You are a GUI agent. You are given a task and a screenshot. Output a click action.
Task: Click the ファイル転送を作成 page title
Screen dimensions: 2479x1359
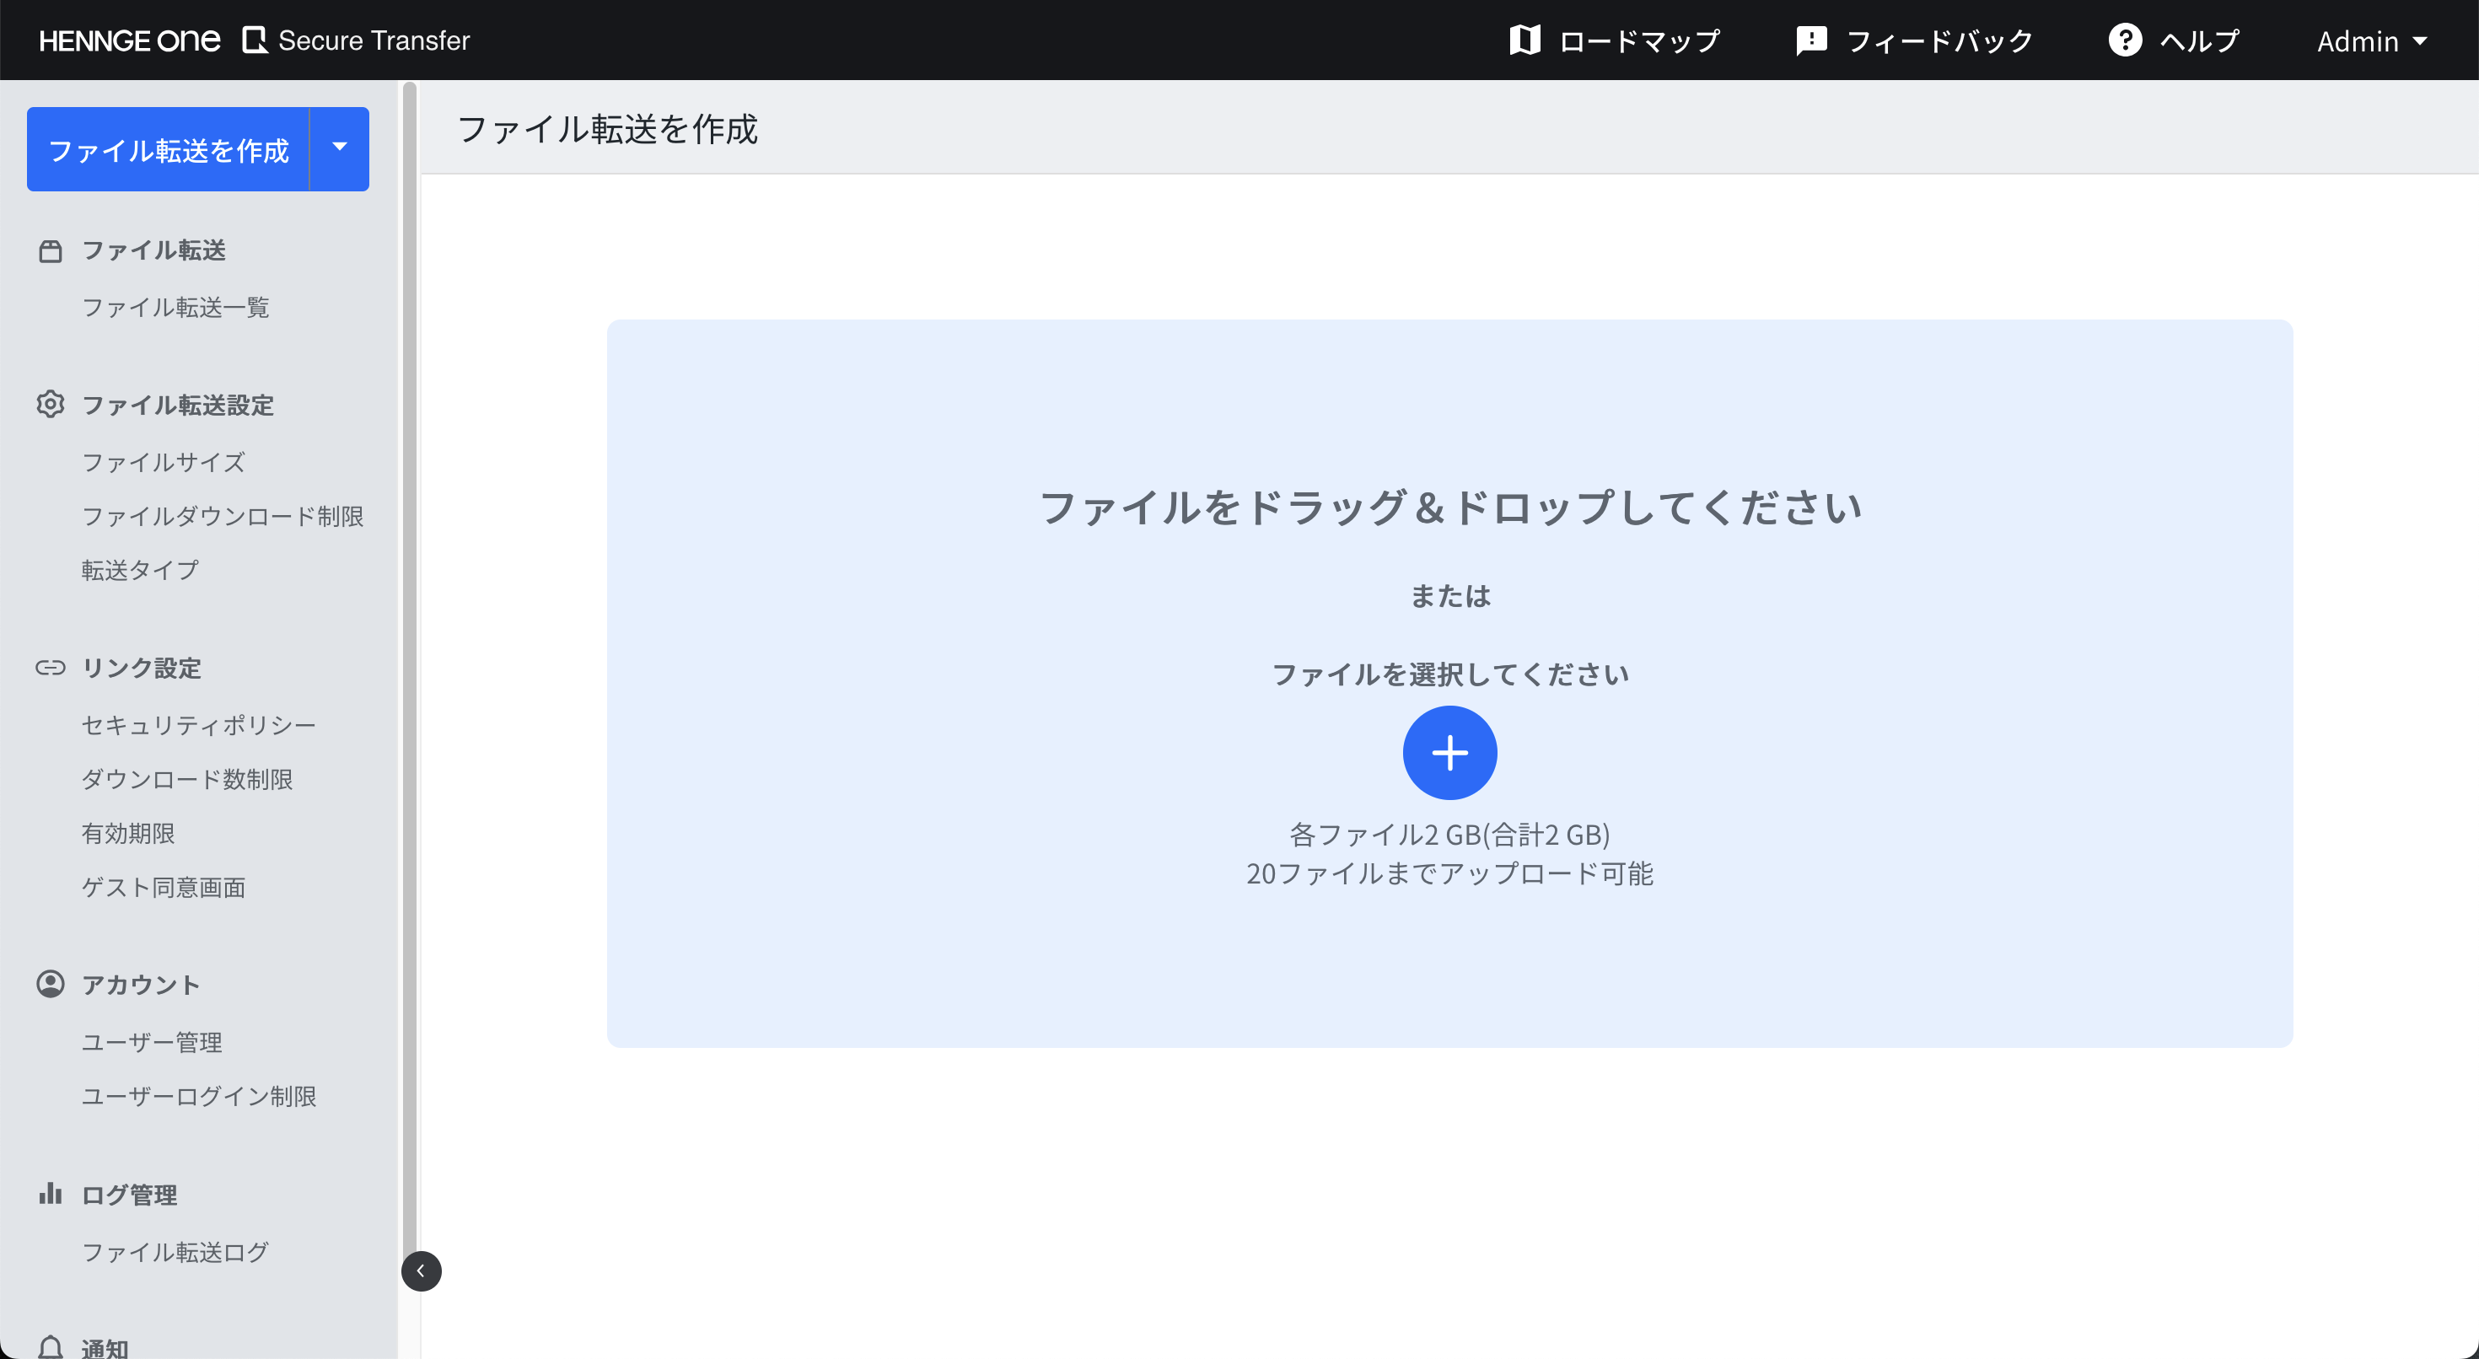click(607, 128)
